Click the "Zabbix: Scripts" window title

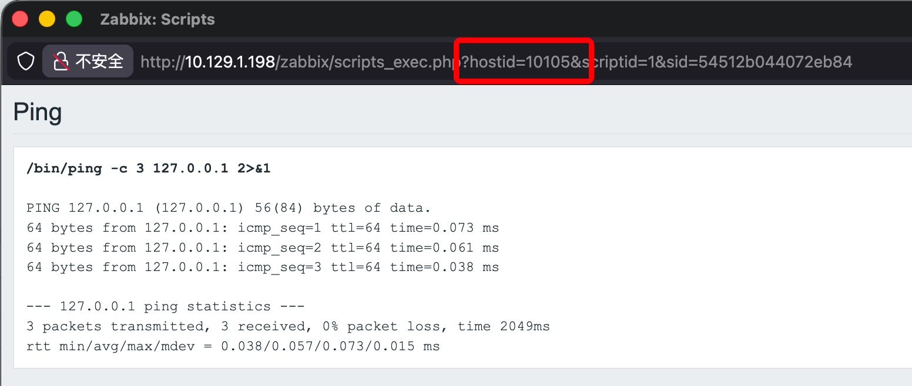[x=157, y=19]
